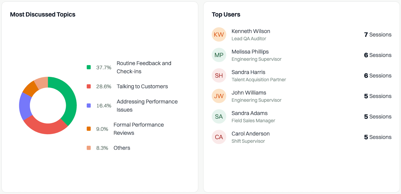The height and width of the screenshot is (194, 401).
Task: Select Sandra Harris' SH avatar
Action: pyautogui.click(x=219, y=75)
